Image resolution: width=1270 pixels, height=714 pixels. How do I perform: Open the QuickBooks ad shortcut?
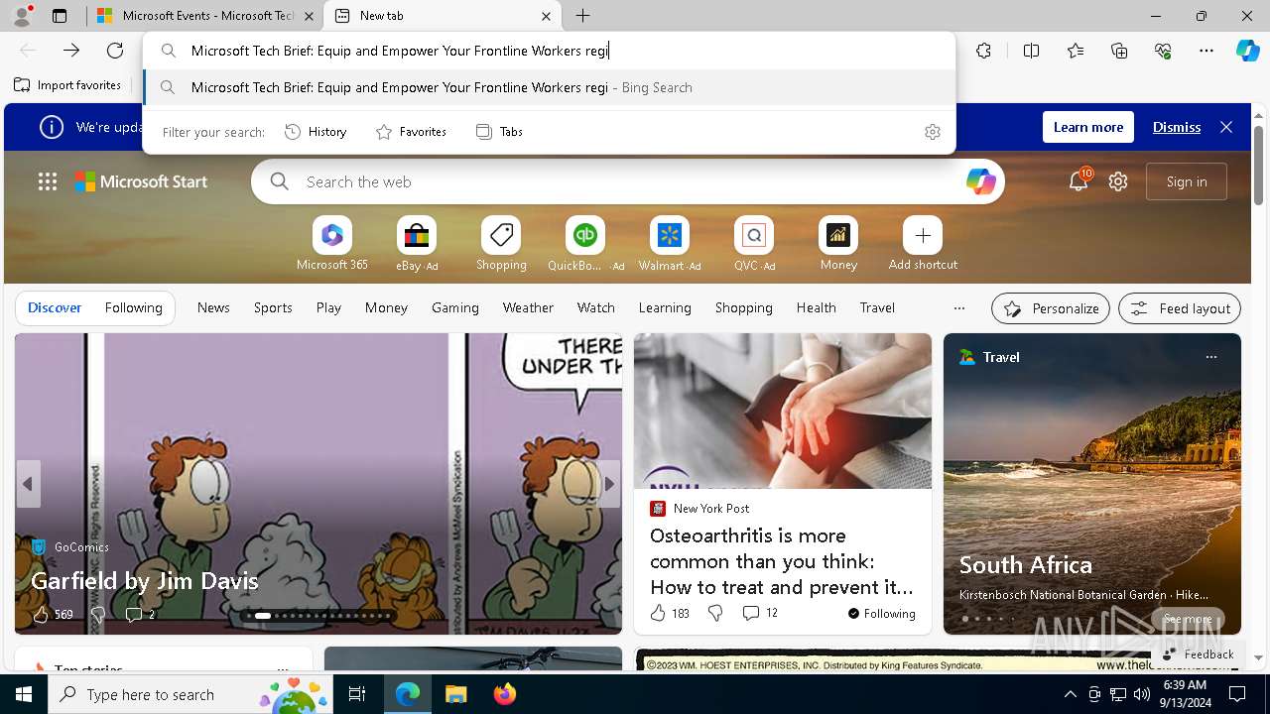585,244
